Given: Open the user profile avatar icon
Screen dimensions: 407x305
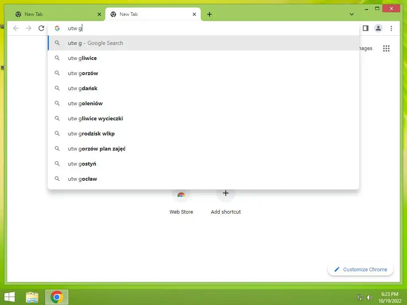Looking at the screenshot, I should 378,28.
